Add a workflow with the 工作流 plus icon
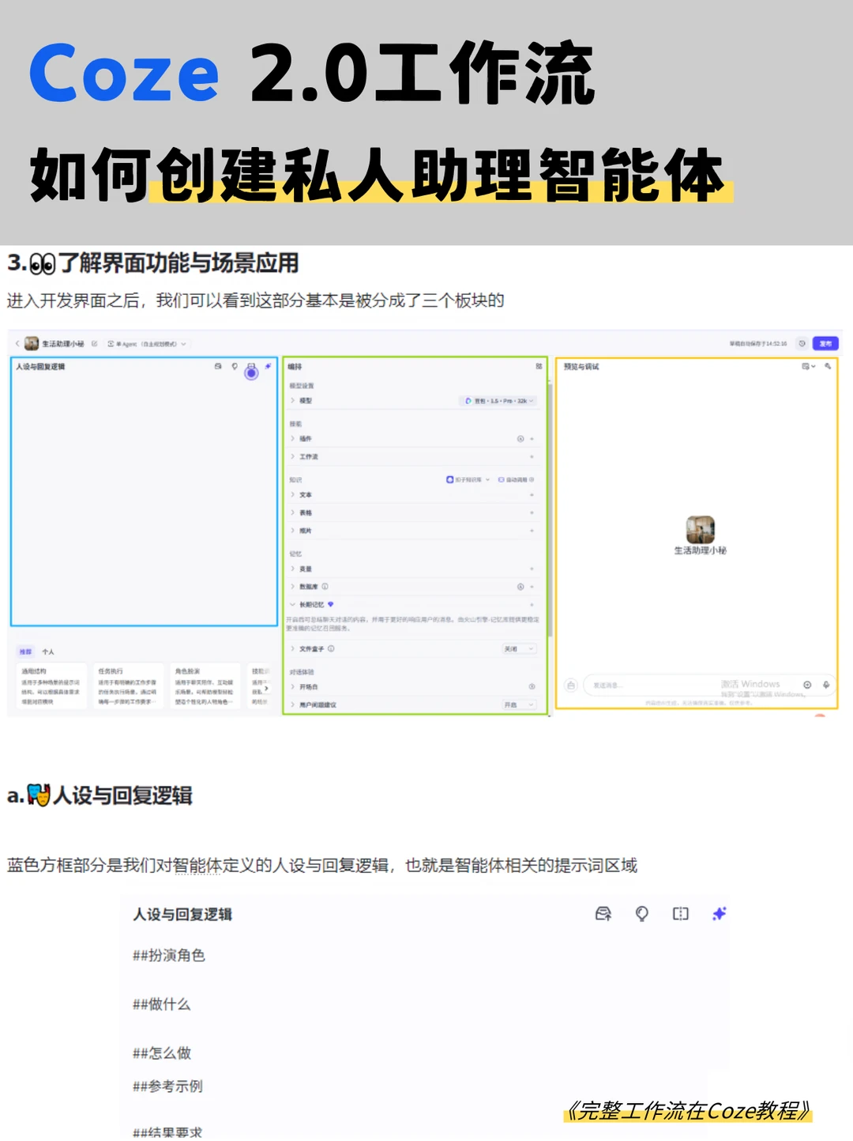 click(532, 457)
